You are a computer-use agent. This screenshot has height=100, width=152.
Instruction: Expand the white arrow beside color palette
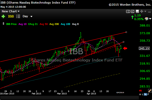click(x=150, y=19)
